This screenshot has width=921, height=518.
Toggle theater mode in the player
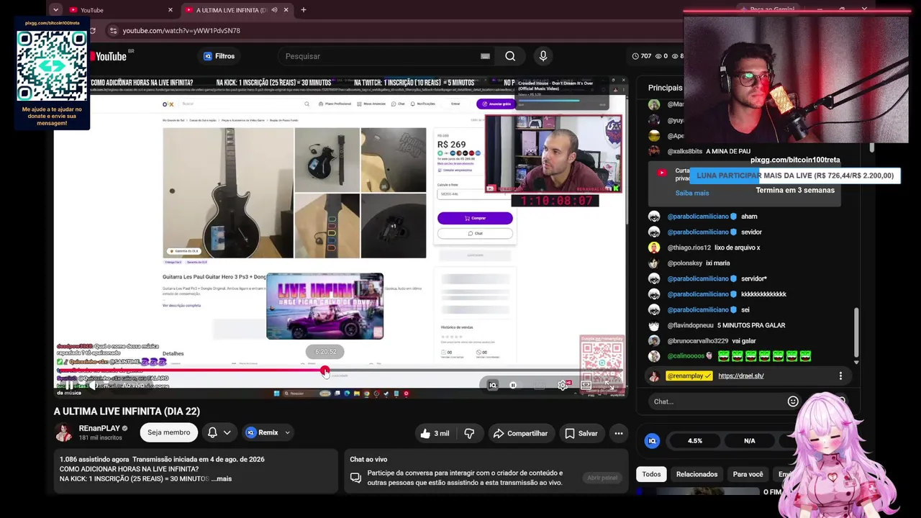(586, 385)
